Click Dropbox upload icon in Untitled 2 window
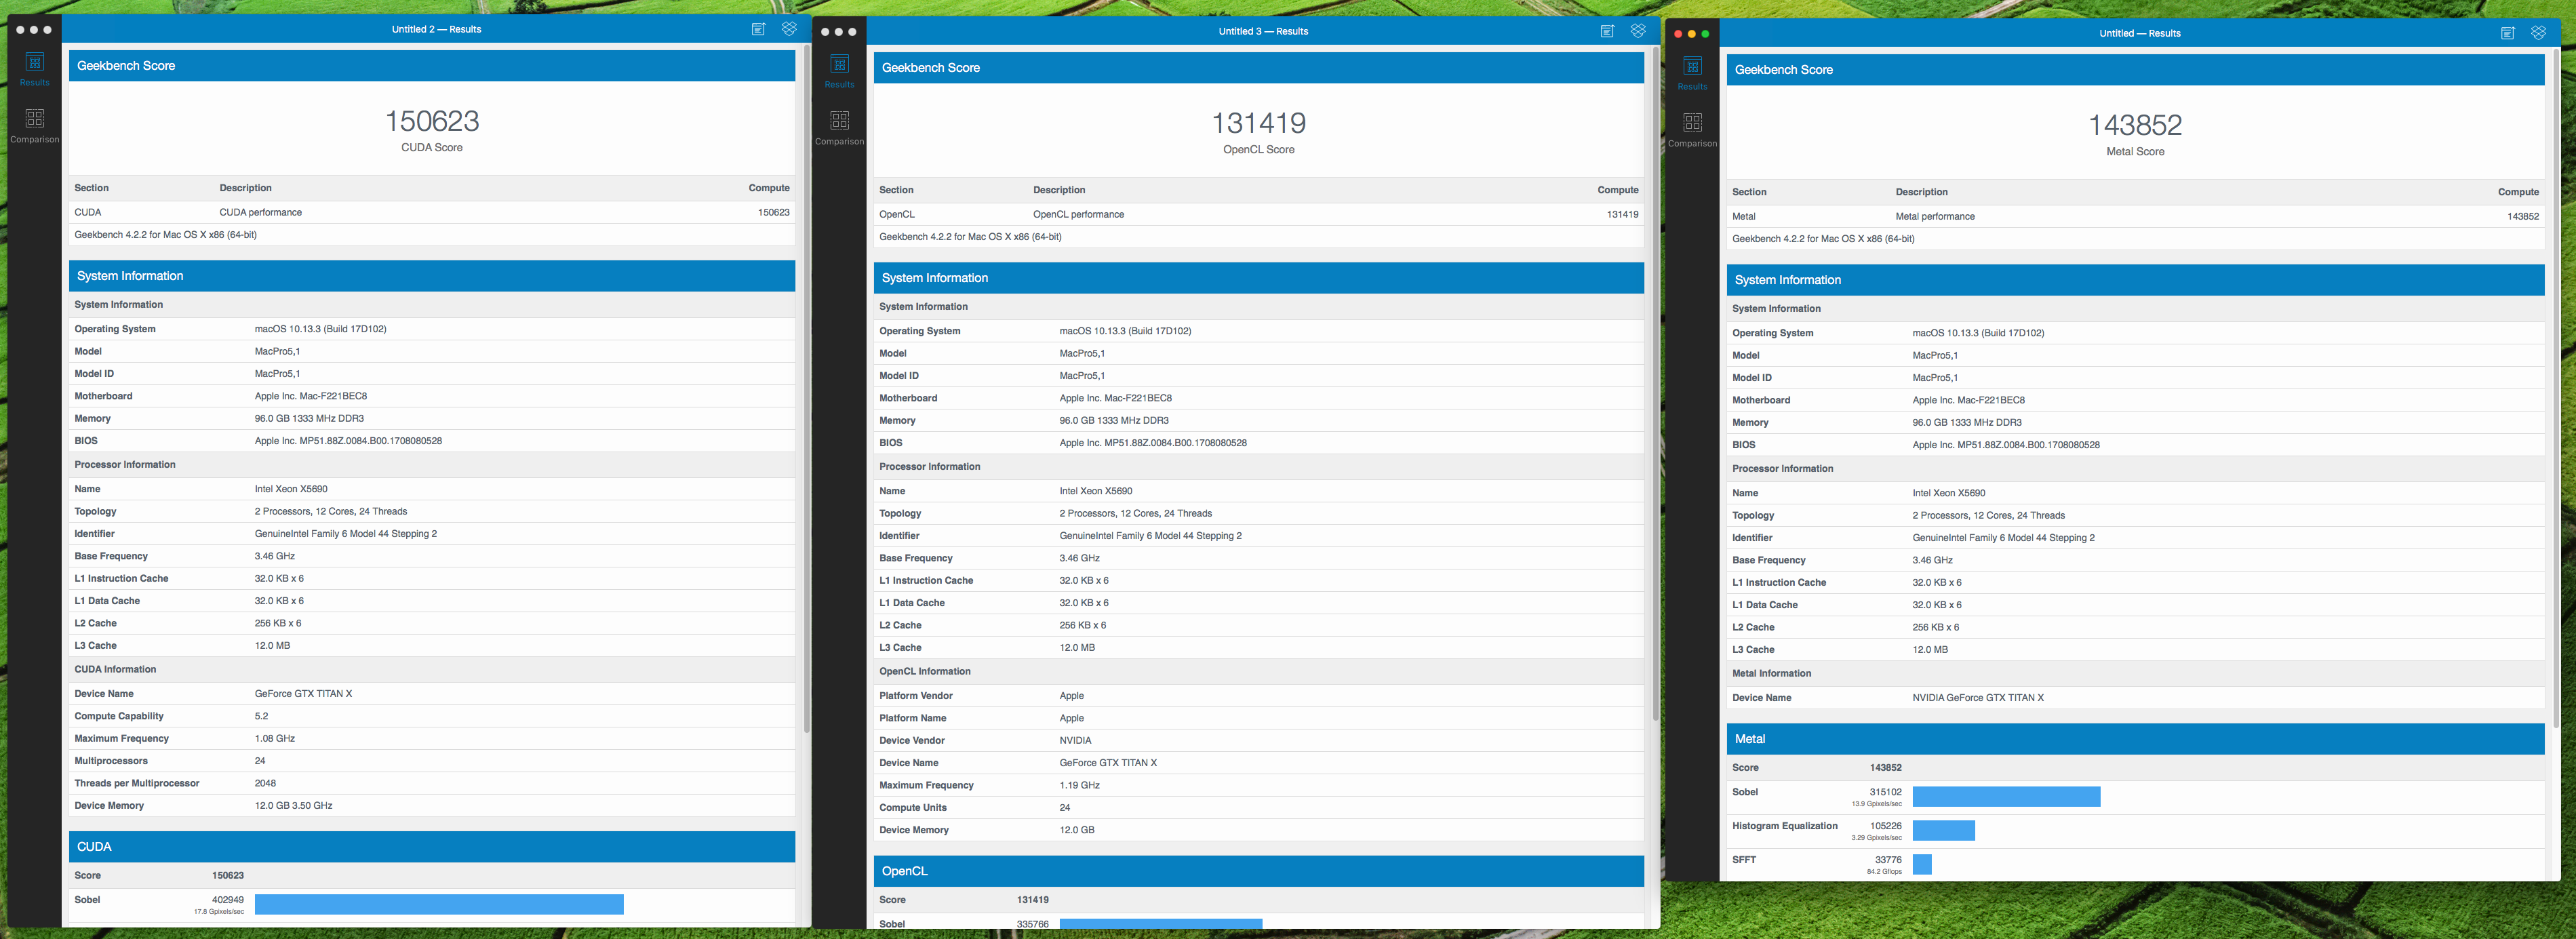This screenshot has height=939, width=2576. [x=789, y=29]
